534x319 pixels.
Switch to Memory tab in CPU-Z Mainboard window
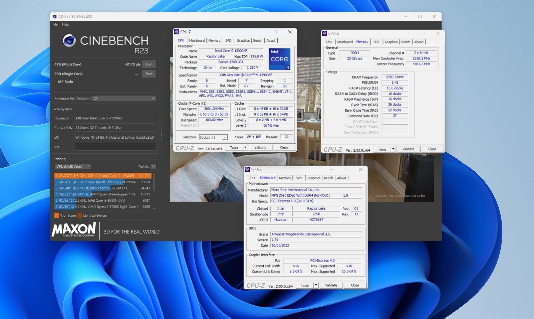point(285,178)
